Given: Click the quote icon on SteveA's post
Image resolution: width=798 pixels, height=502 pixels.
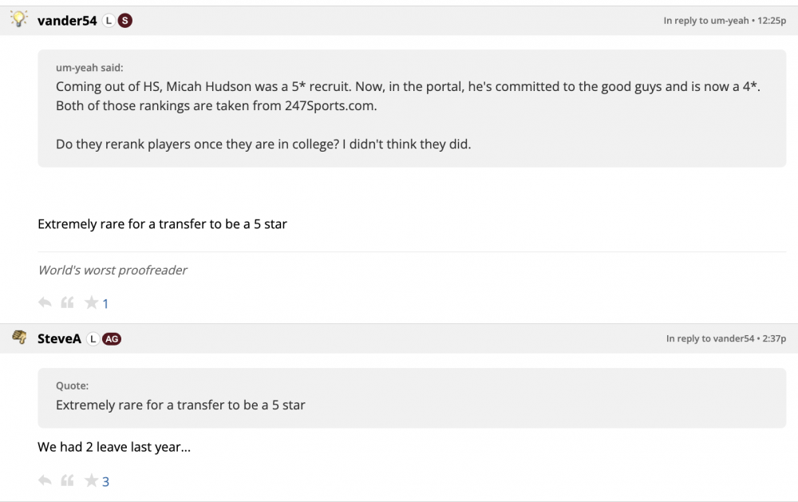Looking at the screenshot, I should point(68,480).
